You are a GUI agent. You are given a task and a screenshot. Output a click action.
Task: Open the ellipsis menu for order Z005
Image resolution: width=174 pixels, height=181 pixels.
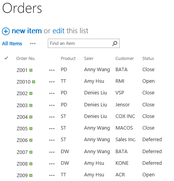click(x=52, y=129)
